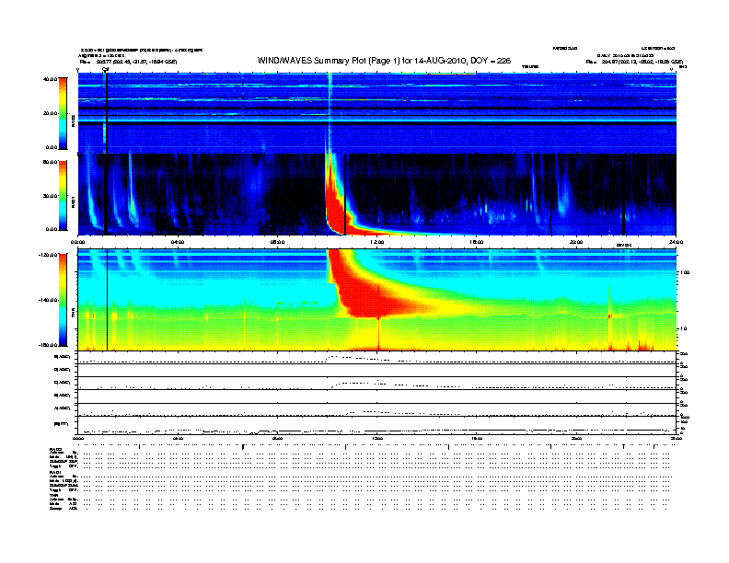Click the TNR color scale bar
Viewport: 729px width, 563px height.
(x=63, y=300)
